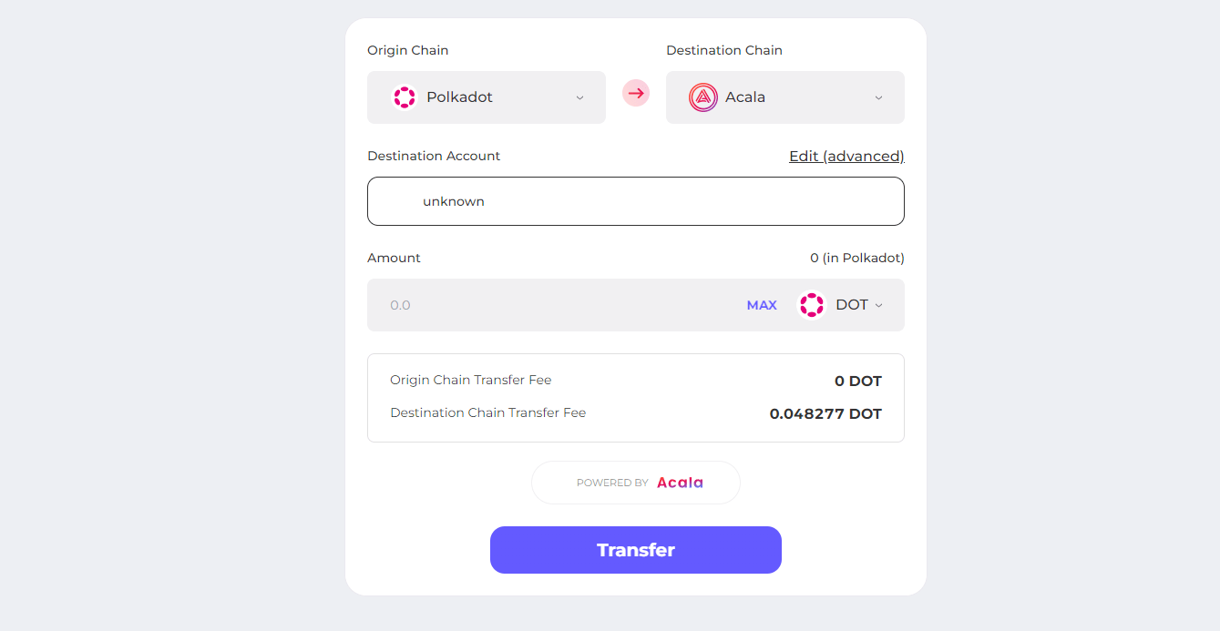This screenshot has width=1220, height=631.
Task: Expand the Destination Chain chevron
Action: point(878,98)
